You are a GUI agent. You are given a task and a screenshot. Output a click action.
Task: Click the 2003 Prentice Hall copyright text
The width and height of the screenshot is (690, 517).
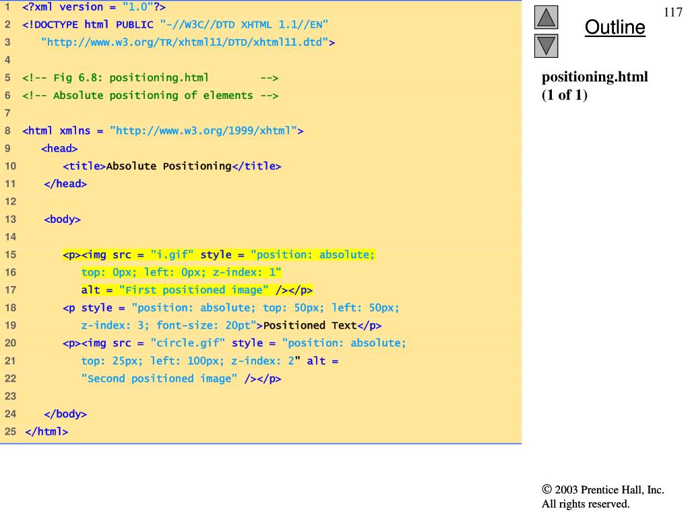[603, 490]
